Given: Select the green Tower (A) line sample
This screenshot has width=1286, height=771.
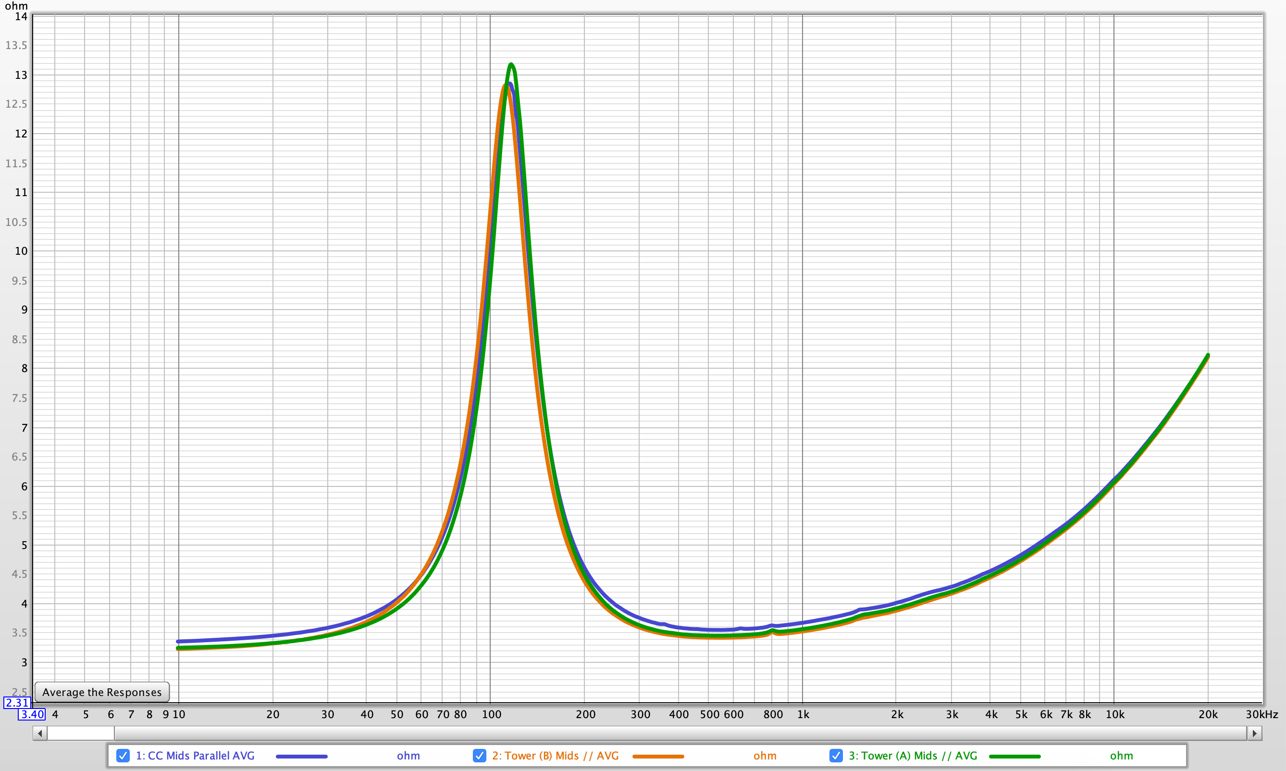Looking at the screenshot, I should point(1014,757).
